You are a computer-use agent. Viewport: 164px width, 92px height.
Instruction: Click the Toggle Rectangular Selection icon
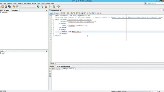tap(82, 13)
